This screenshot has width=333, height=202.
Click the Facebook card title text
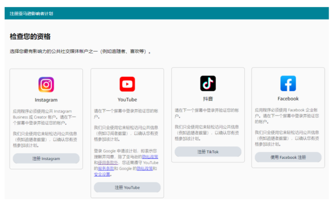coord(288,99)
